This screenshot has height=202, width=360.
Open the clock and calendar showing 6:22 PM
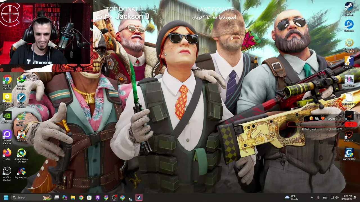tap(346, 198)
